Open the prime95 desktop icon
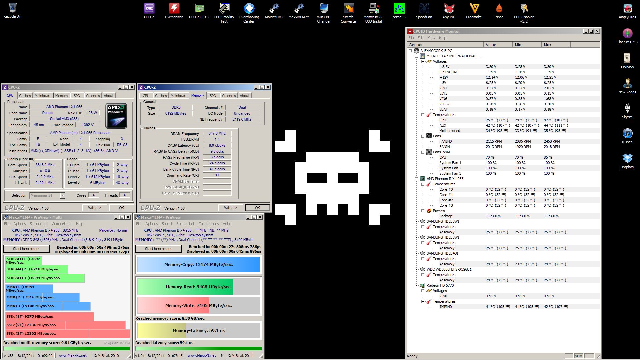 pos(399,11)
